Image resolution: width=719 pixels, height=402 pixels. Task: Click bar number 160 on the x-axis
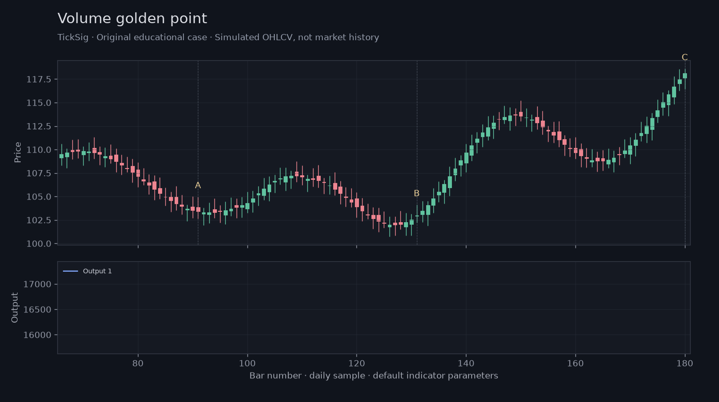pos(575,363)
